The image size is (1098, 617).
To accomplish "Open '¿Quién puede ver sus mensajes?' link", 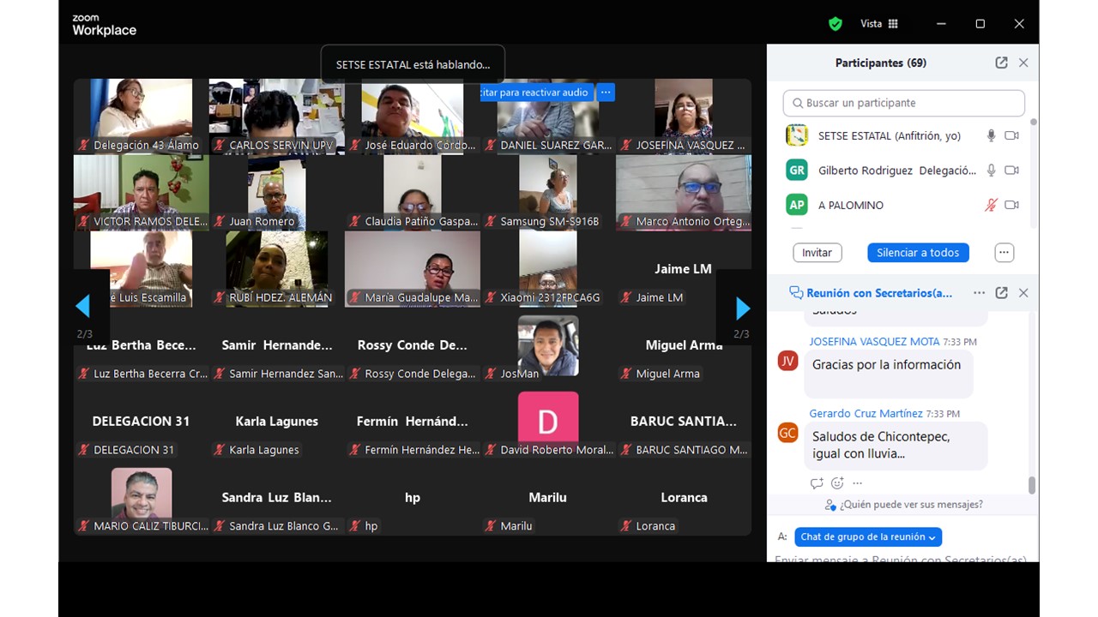I will click(903, 505).
